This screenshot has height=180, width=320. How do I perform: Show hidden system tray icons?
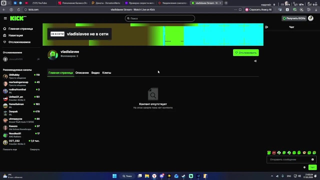(272, 176)
